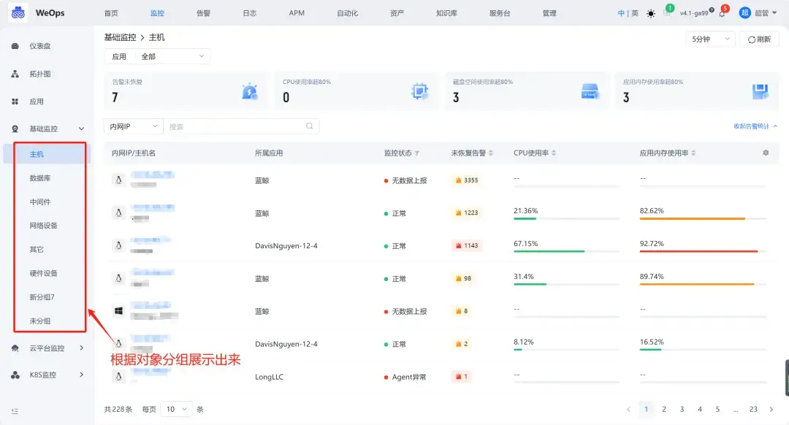Screen dimensions: 789x425
Task: Open the 管理 top menu
Action: click(549, 13)
